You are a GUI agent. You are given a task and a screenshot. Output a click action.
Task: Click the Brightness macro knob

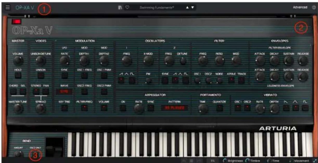pos(225,161)
